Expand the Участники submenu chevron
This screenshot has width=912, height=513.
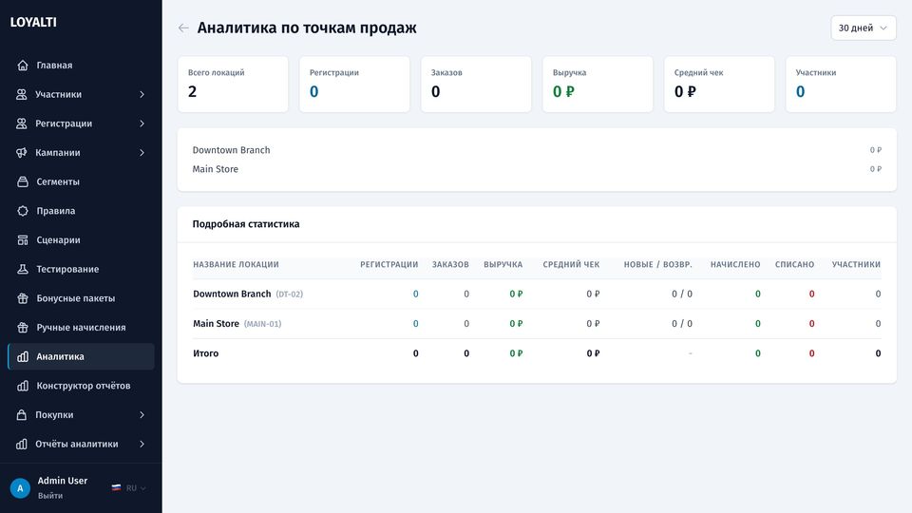click(x=142, y=94)
